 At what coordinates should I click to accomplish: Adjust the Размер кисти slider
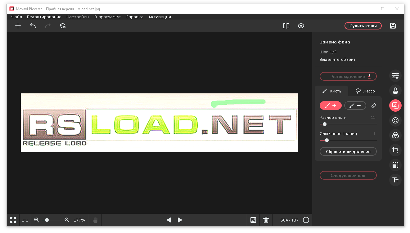pyautogui.click(x=348, y=124)
